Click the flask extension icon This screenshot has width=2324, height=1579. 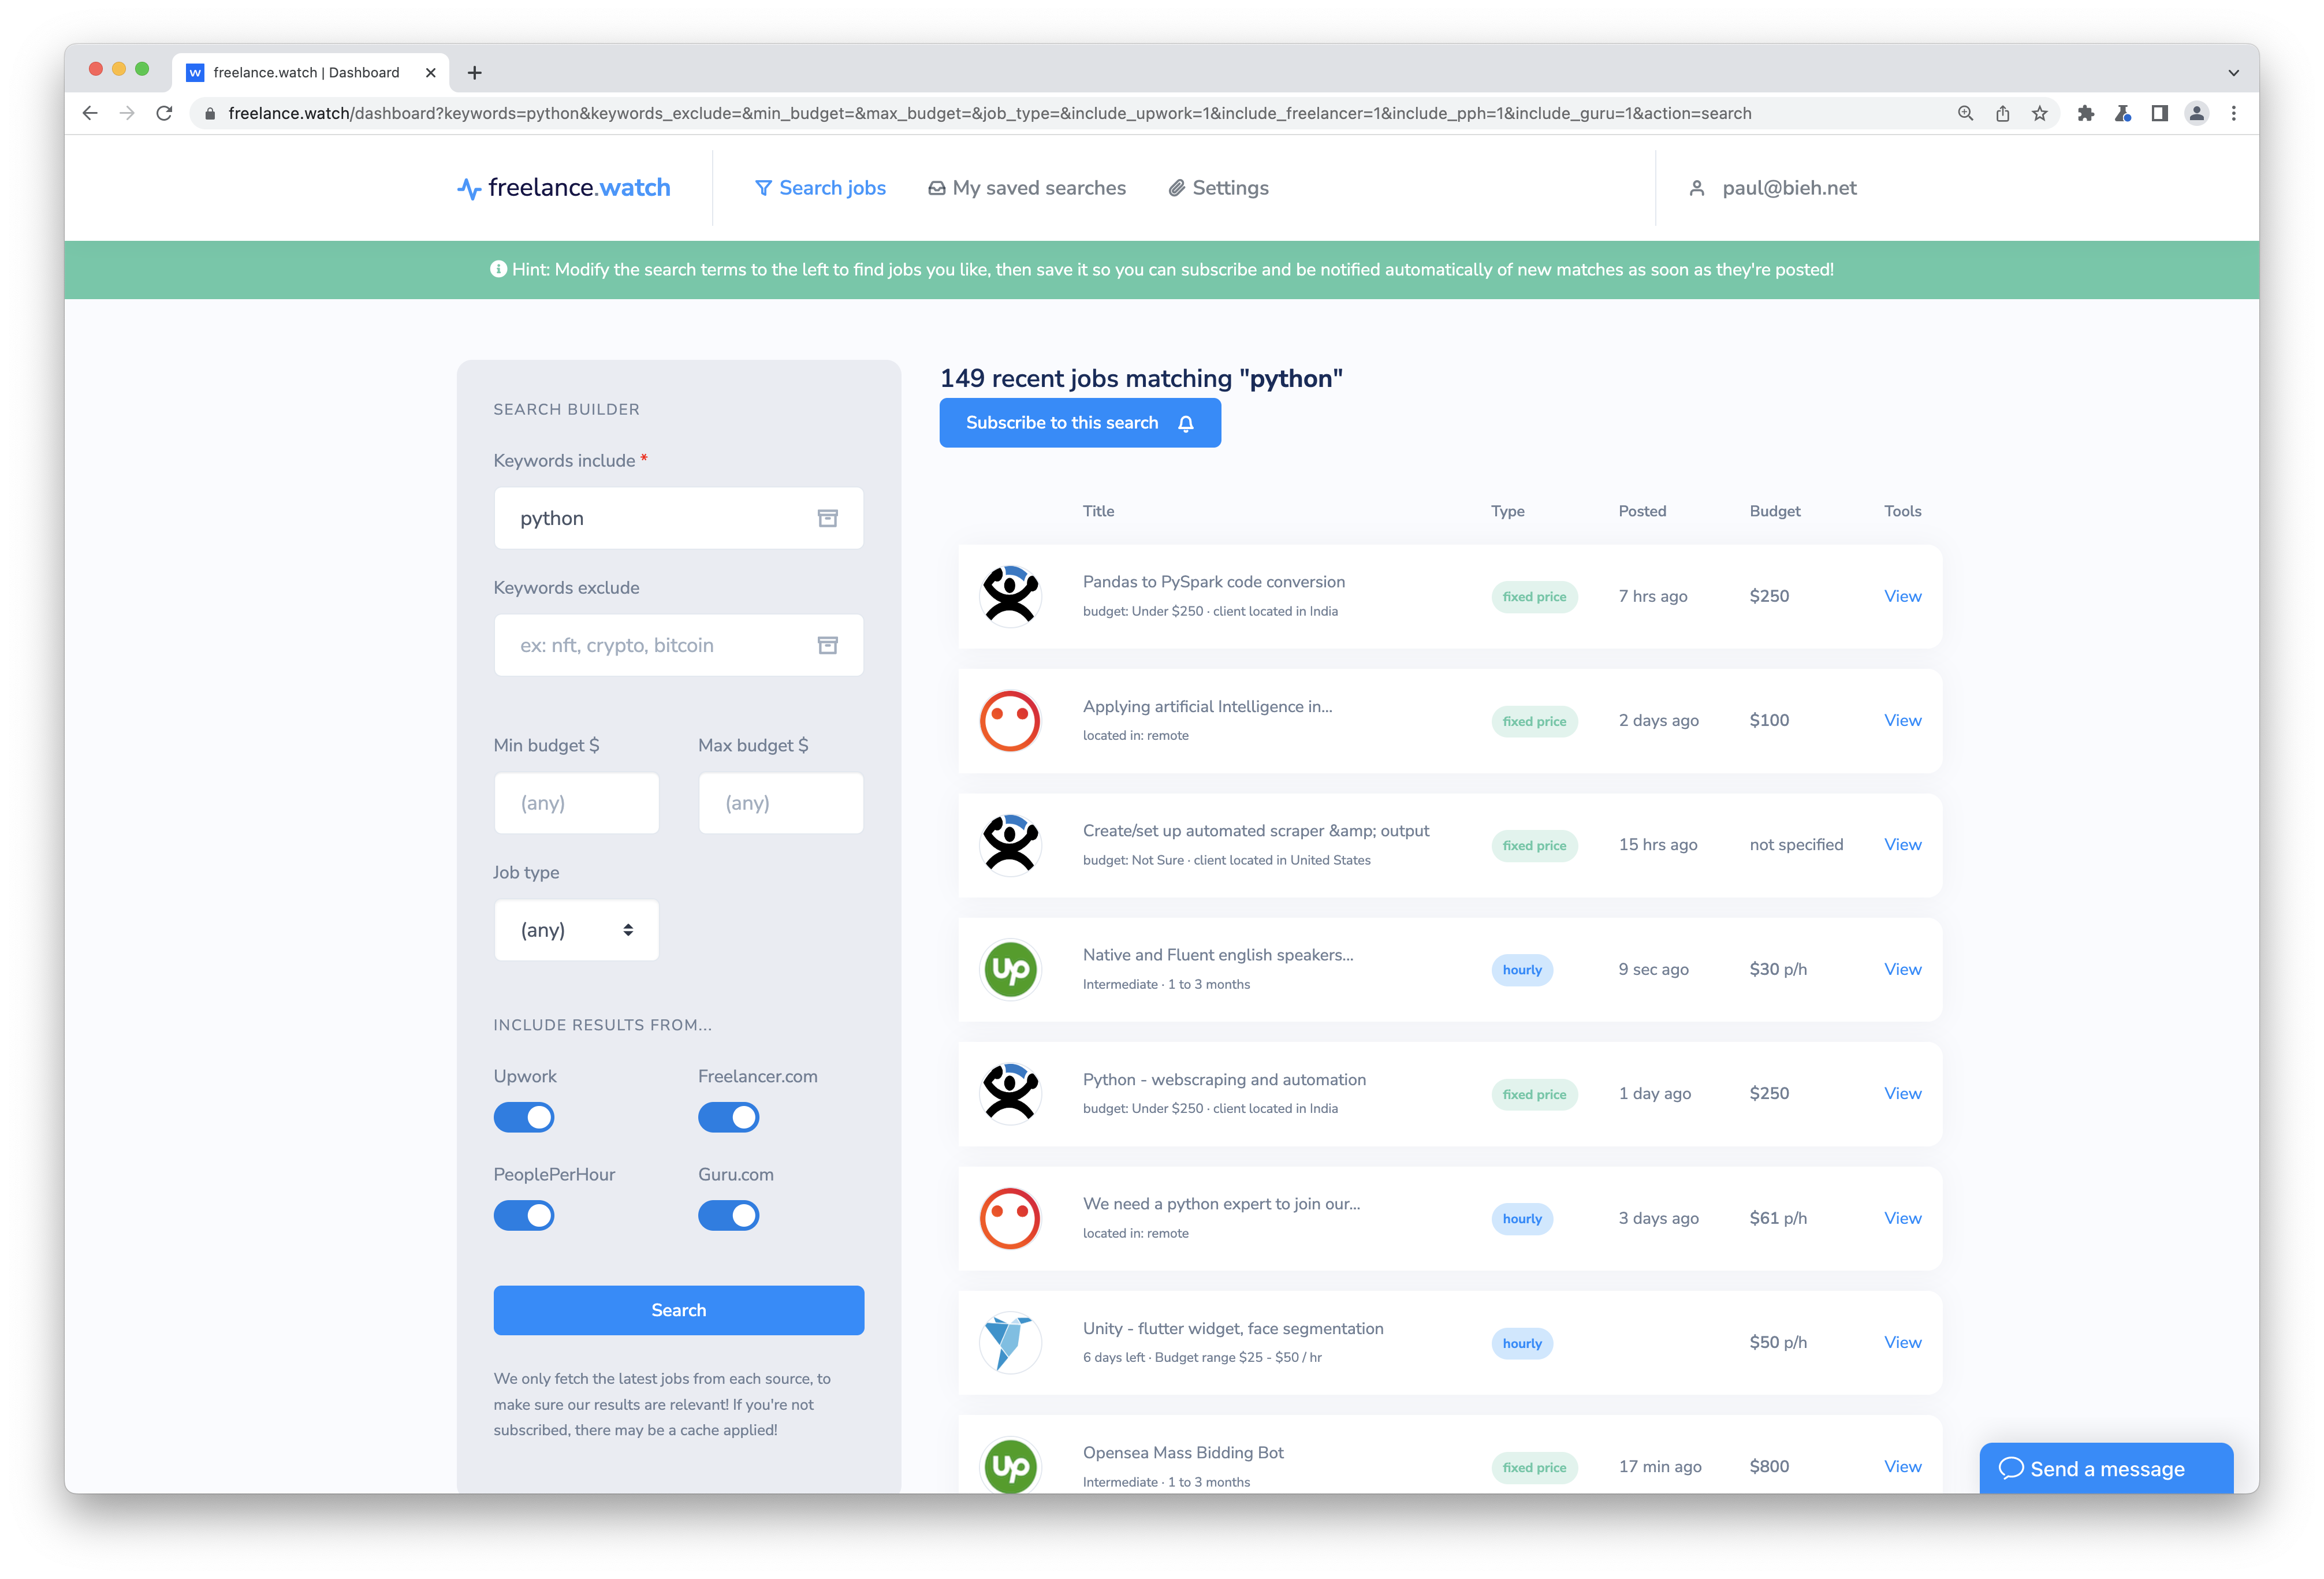2122,113
